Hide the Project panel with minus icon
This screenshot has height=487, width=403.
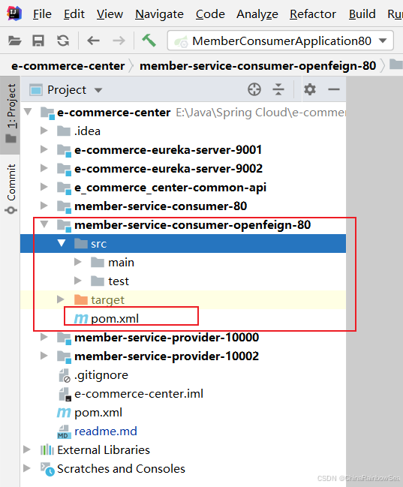(x=334, y=89)
